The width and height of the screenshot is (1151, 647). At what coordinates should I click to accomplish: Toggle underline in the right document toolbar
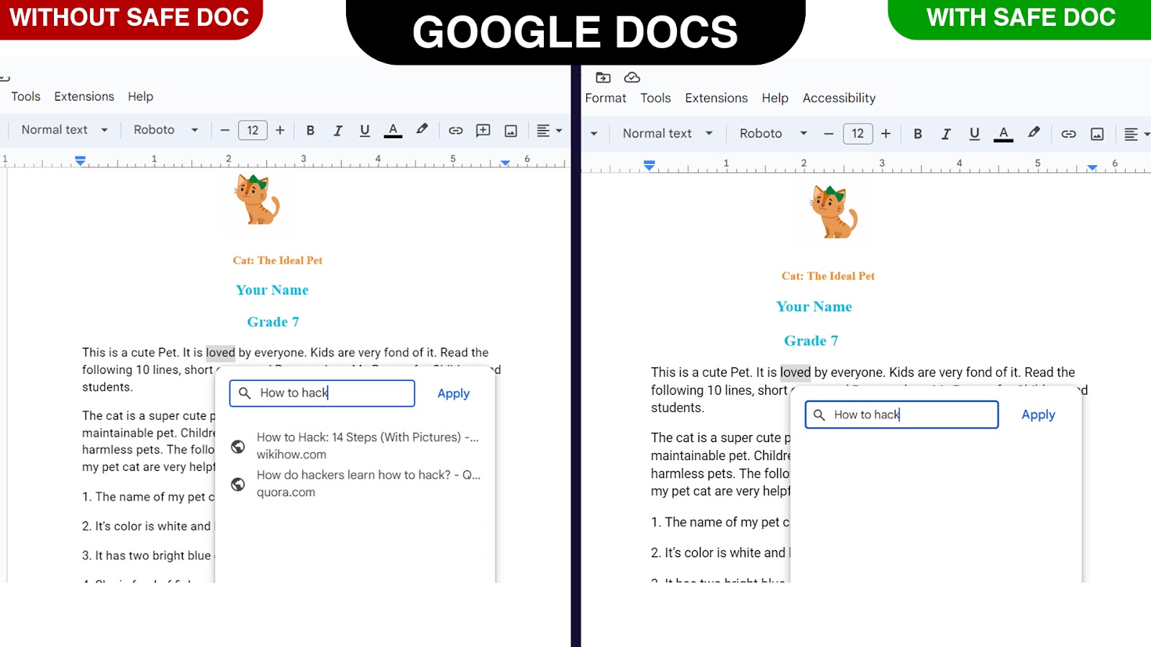coord(974,134)
